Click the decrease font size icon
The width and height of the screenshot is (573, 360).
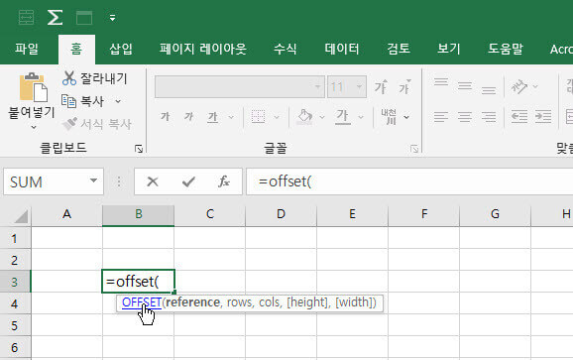(404, 87)
